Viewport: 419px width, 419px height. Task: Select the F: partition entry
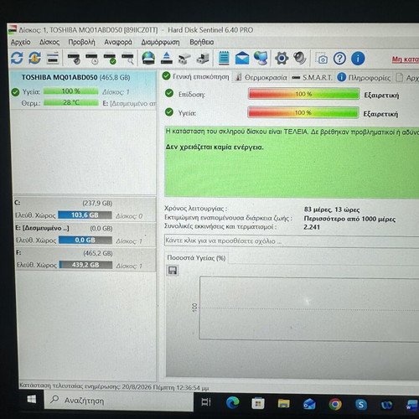(x=85, y=259)
